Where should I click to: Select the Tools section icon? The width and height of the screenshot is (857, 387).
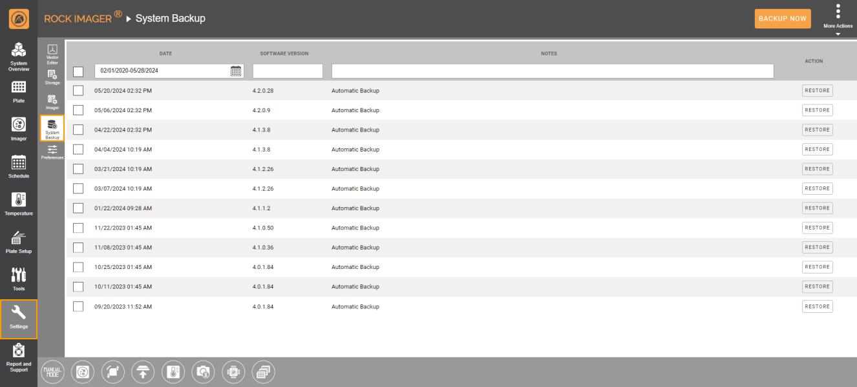(19, 279)
